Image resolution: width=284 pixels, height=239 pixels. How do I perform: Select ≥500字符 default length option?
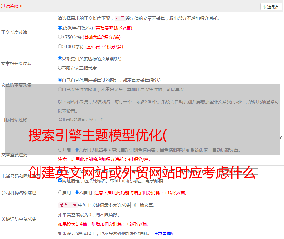click(x=60, y=28)
